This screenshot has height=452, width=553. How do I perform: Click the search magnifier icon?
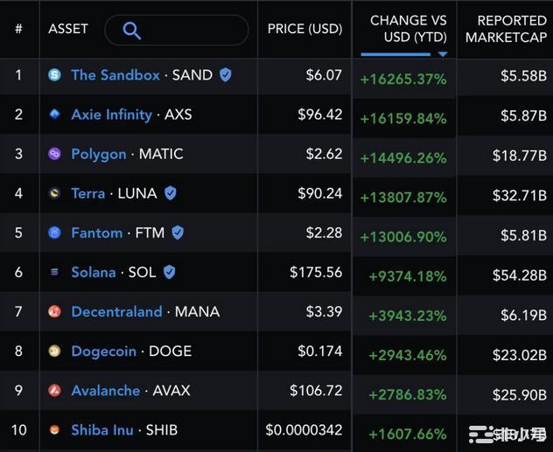(x=132, y=31)
